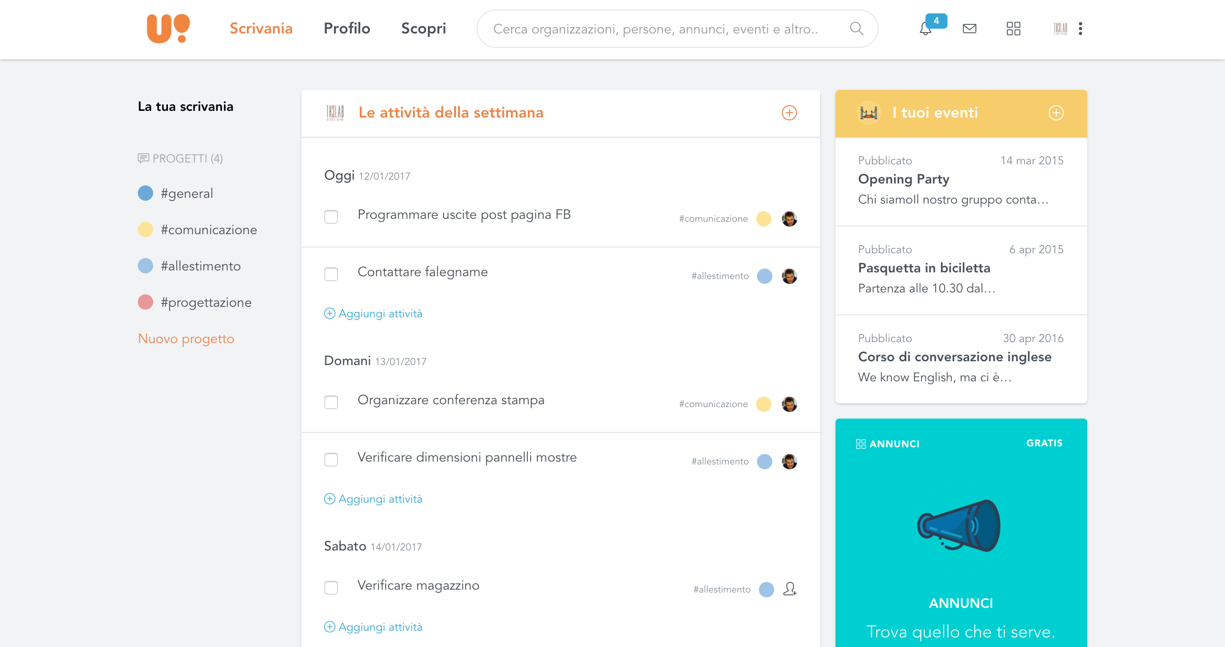Click the Nuovo progetto link
The image size is (1225, 647).
[186, 339]
